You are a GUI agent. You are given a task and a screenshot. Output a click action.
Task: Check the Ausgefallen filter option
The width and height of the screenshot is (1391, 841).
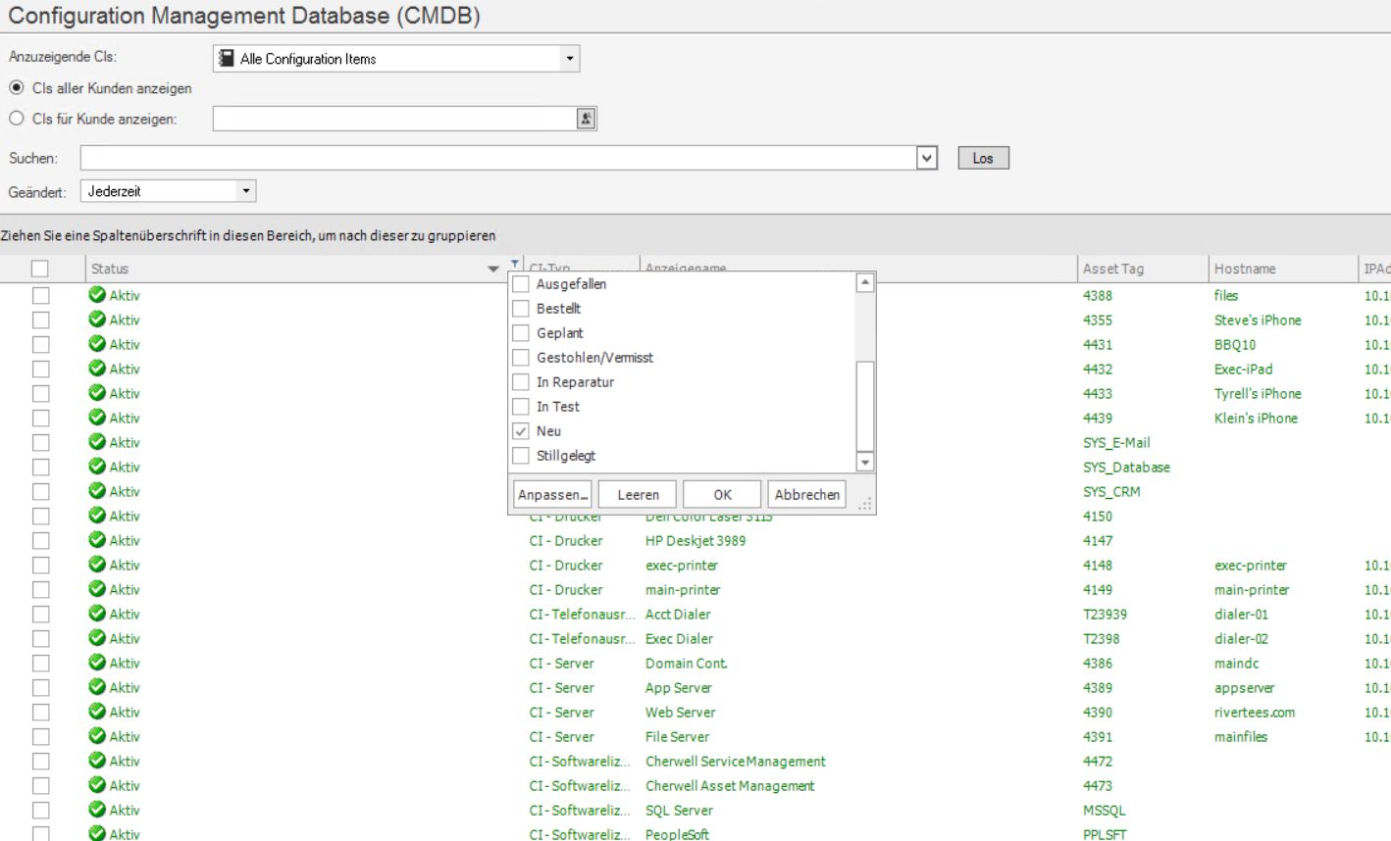click(x=521, y=284)
